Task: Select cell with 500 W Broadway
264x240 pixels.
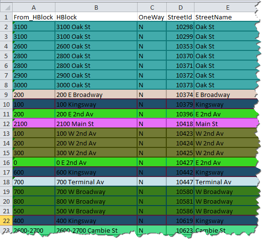Action: pyautogui.click(x=96, y=211)
